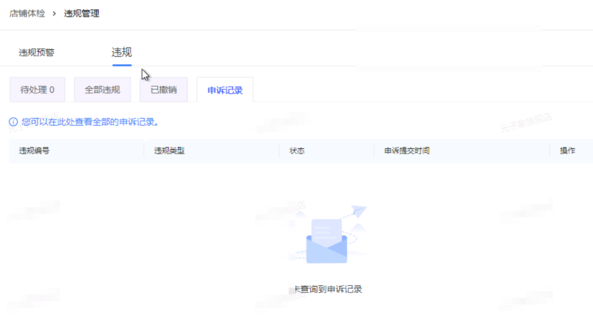Click the paper plane icon above envelope
The image size is (593, 331).
click(x=358, y=213)
